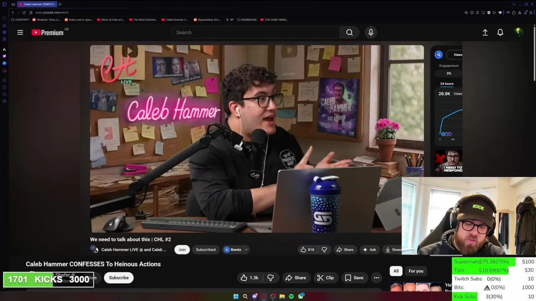This screenshot has height=301, width=536.
Task: Toggle the Subscribed button under inner video
Action: [x=206, y=250]
